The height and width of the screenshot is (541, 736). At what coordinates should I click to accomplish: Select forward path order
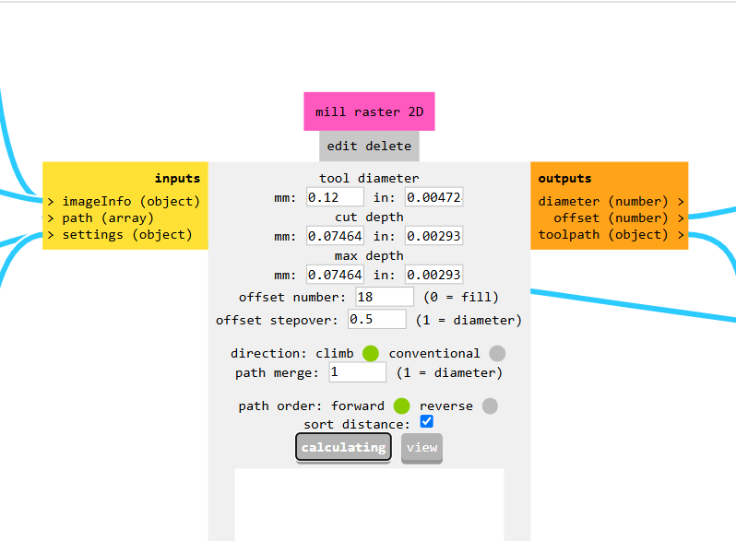pyautogui.click(x=401, y=406)
